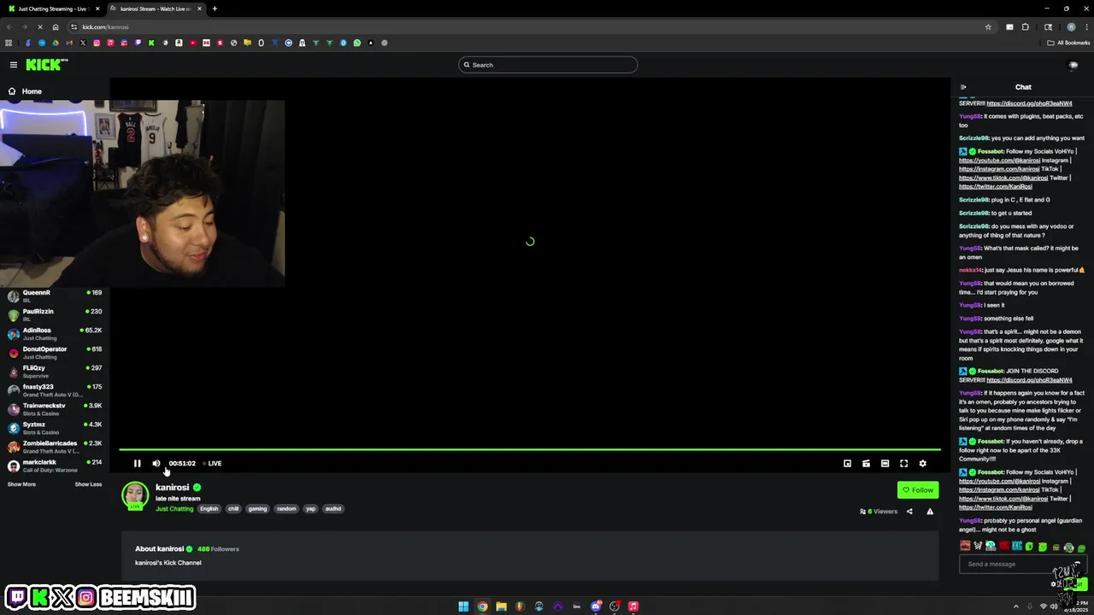Click the Send a message input
This screenshot has height=615, width=1094.
click(1022, 564)
